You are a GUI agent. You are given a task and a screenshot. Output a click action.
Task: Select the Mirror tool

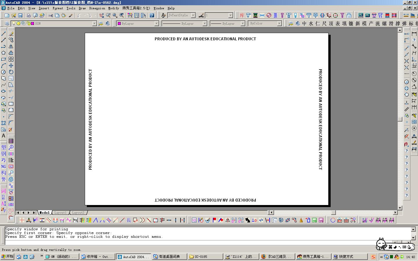click(x=11, y=46)
